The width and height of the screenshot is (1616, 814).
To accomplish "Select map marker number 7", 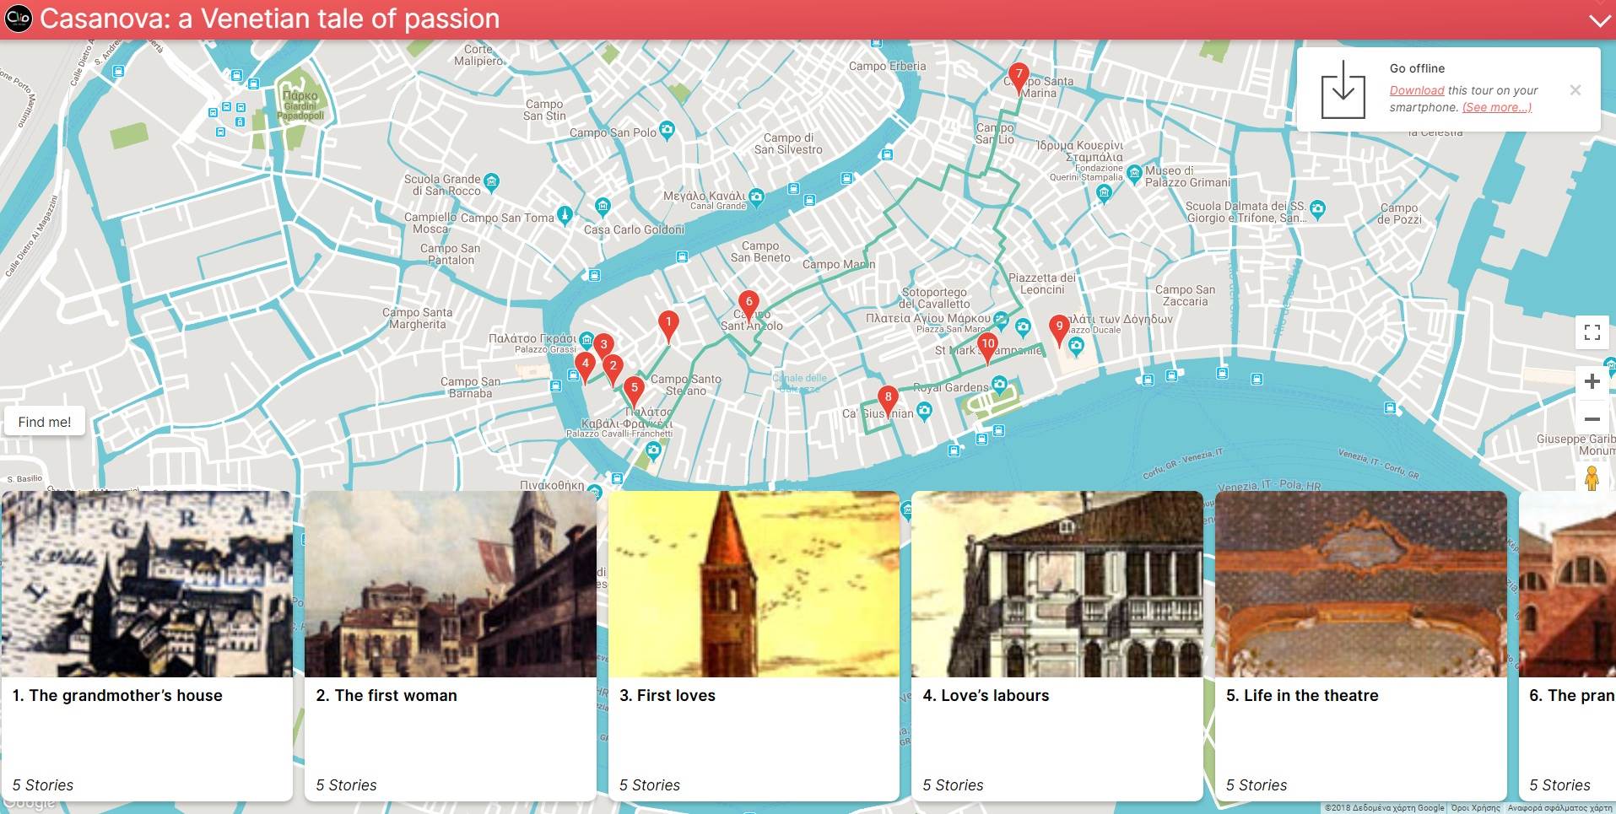I will pyautogui.click(x=1019, y=78).
